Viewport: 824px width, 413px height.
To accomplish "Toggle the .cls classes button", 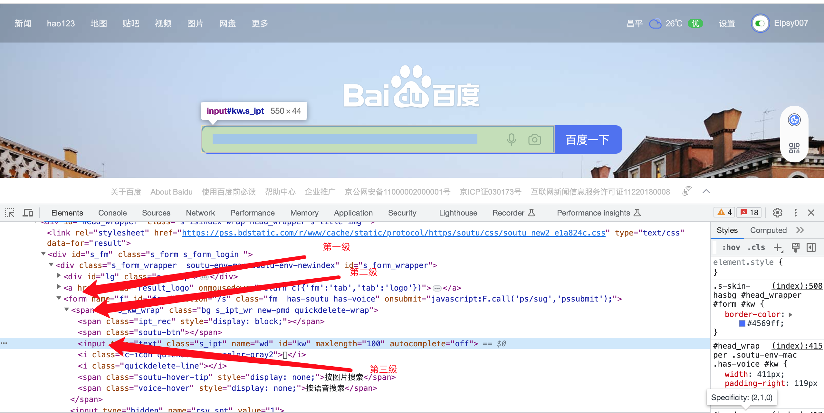I will click(x=756, y=247).
